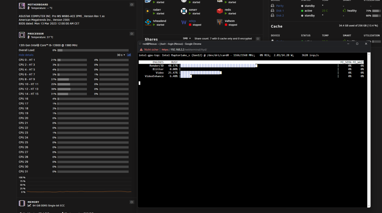Open the Motherboard panel settings gear
This screenshot has height=213, width=382.
(x=131, y=4)
